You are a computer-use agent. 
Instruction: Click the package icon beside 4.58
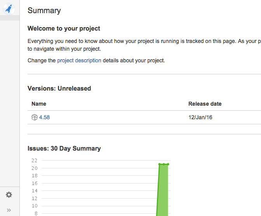pos(34,117)
